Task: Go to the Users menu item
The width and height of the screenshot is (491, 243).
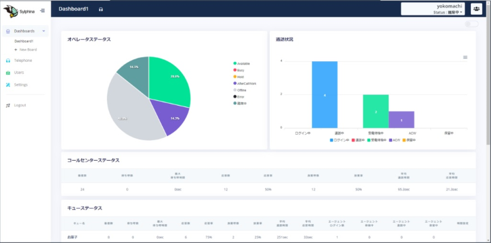Action: [19, 73]
